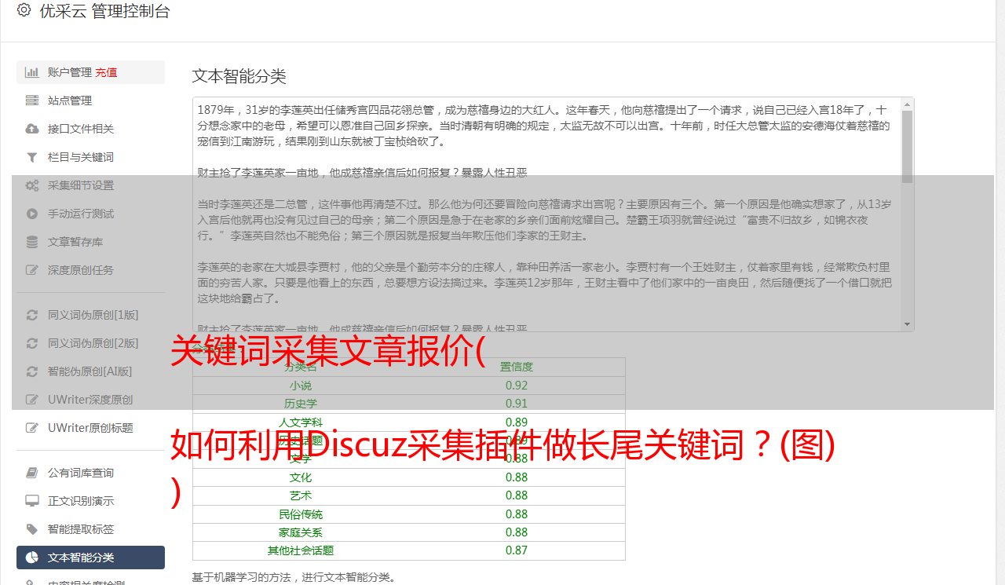Screen dimensions: 1005x585
Task: Click the refresh icon for 智能伪原创[AI版]
Action: pos(32,371)
